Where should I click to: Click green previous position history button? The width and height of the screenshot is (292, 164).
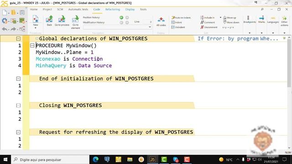pyautogui.click(x=121, y=17)
